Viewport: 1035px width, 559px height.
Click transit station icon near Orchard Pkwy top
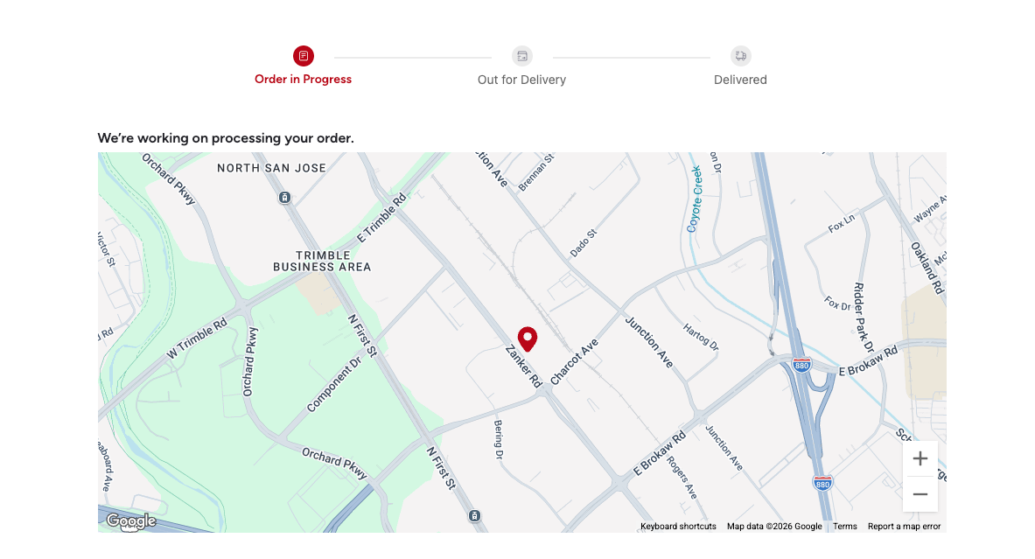click(x=284, y=198)
